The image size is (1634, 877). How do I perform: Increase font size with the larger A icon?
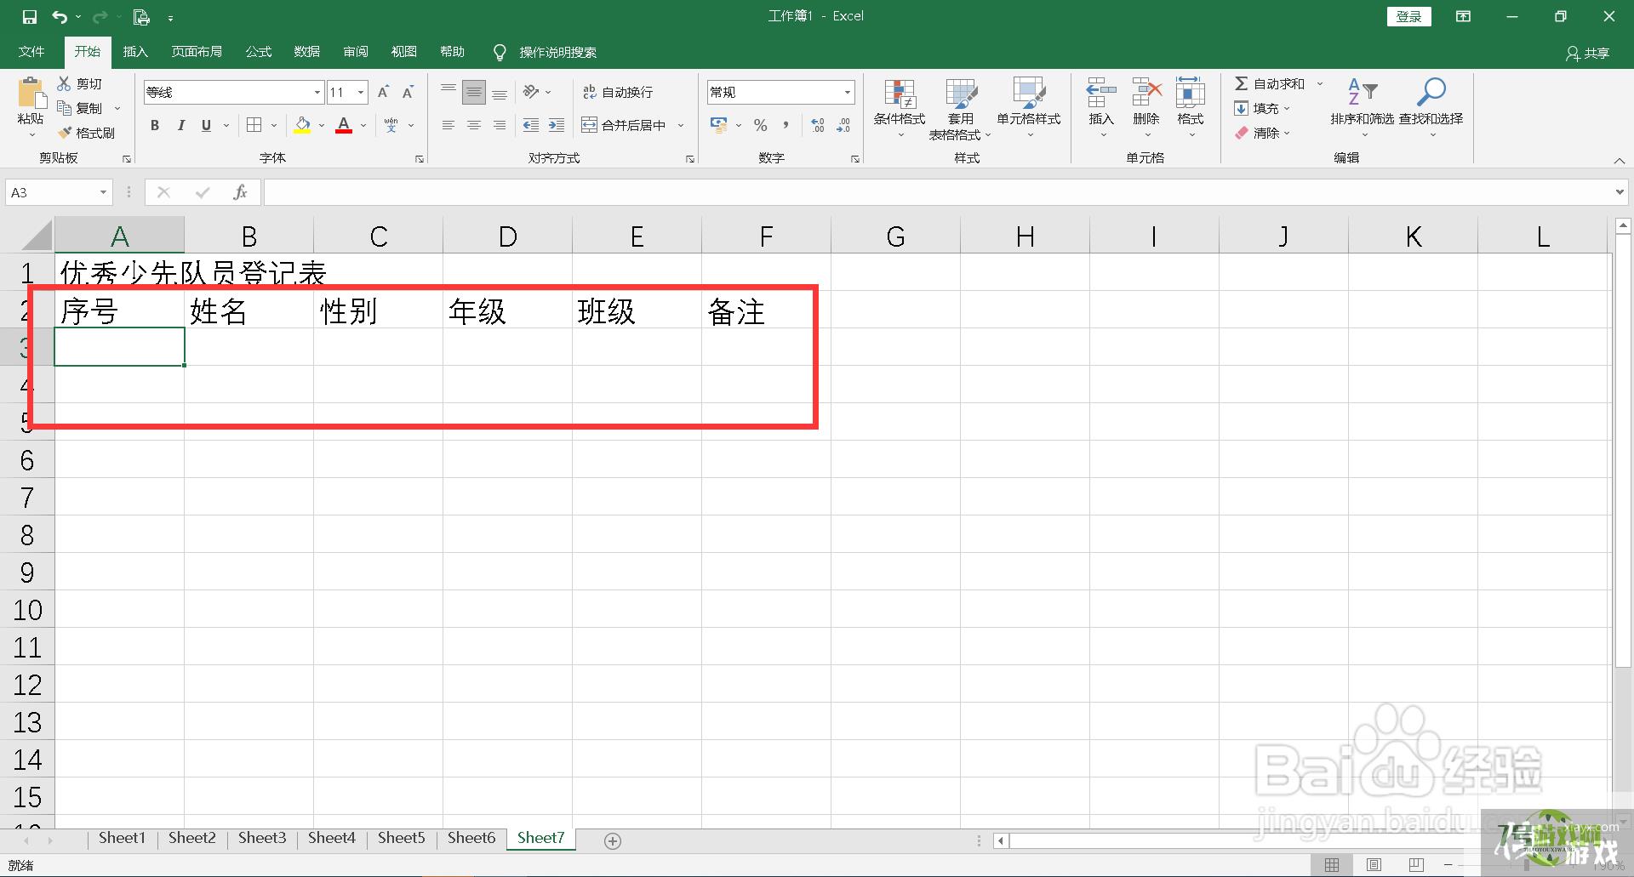click(x=383, y=92)
